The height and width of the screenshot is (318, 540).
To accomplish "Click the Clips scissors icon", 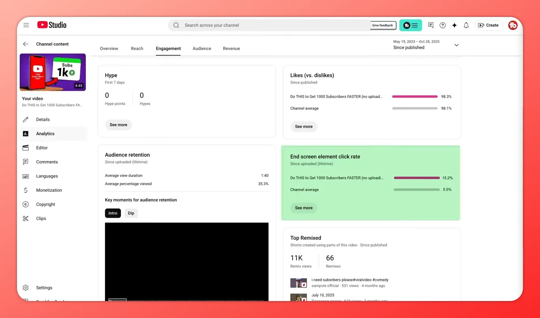I will pyautogui.click(x=26, y=219).
